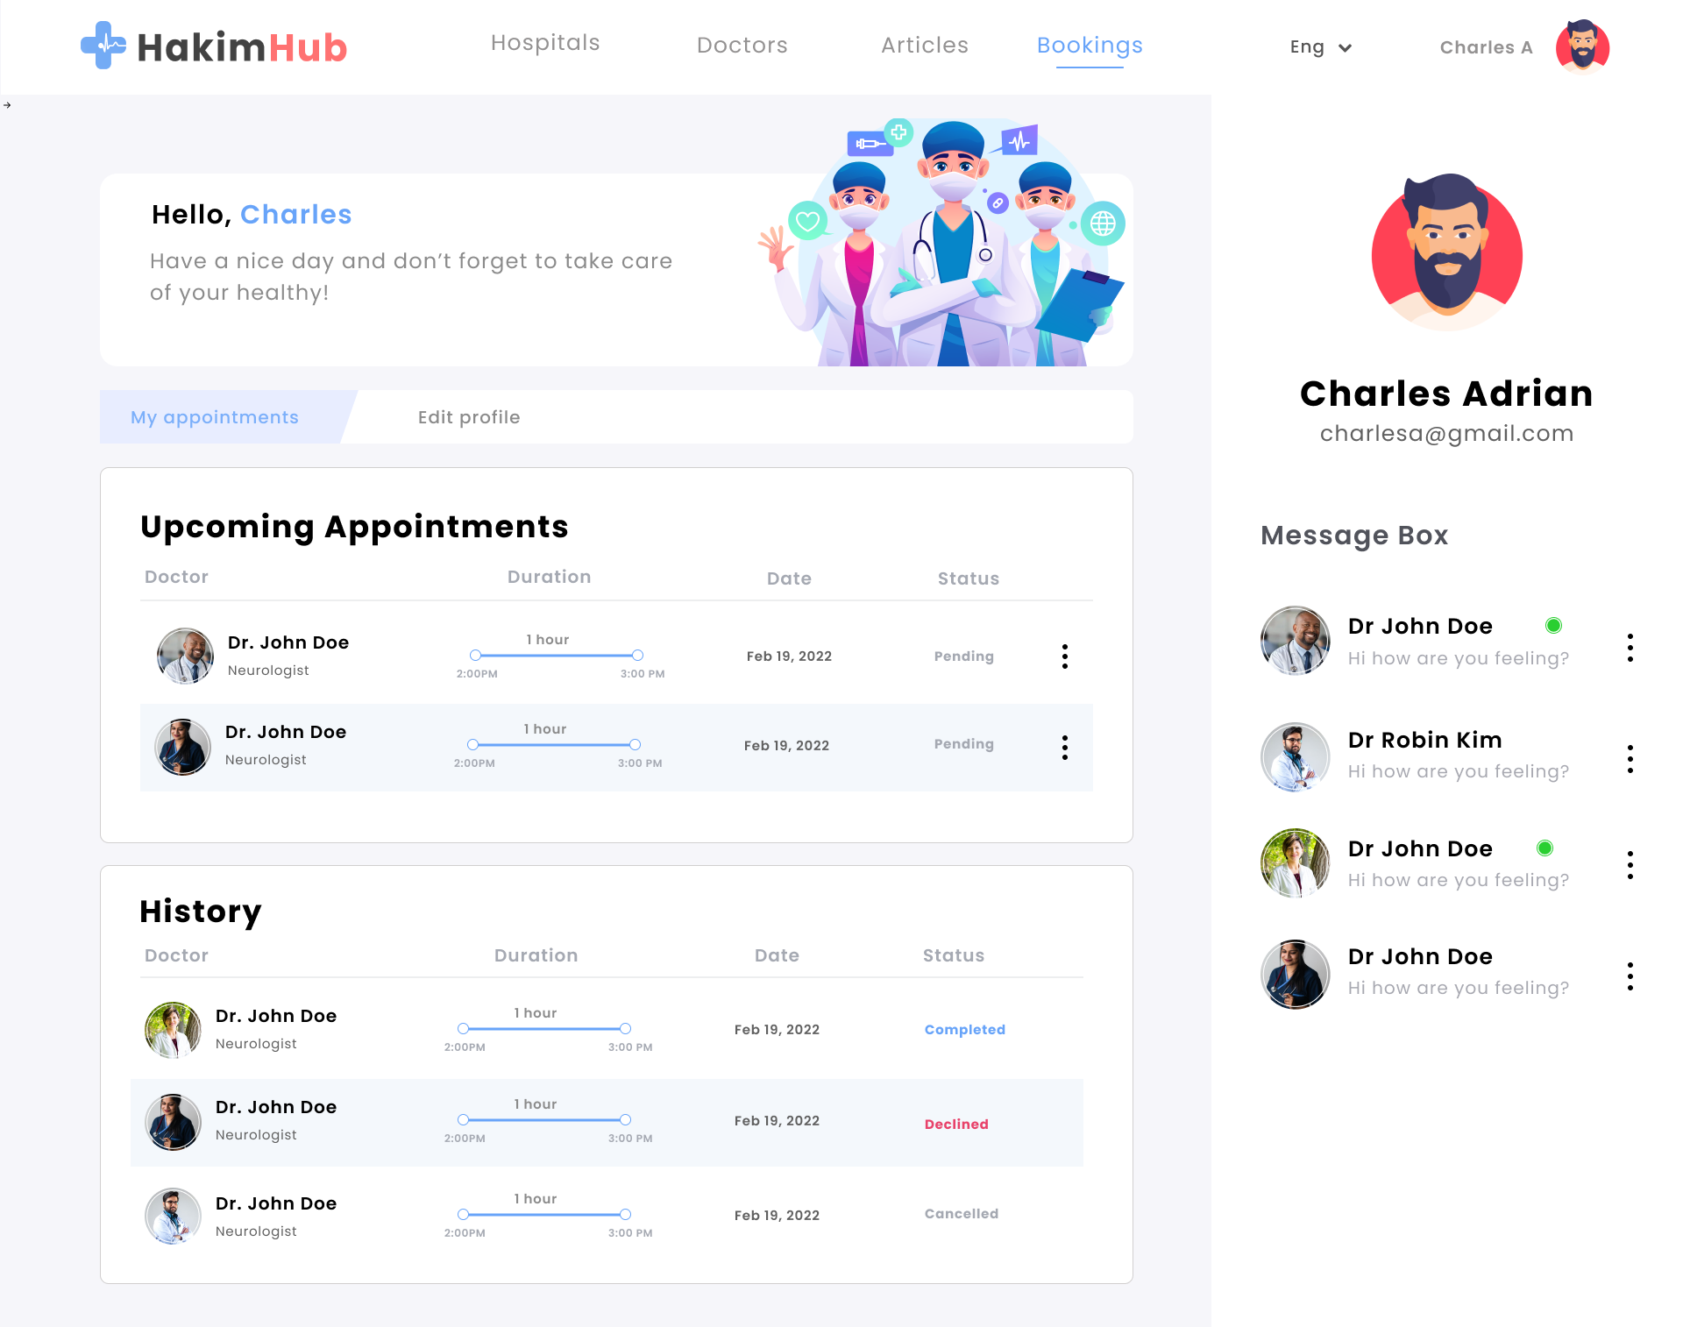Click the Charles Adrian name heading

[x=1446, y=394]
